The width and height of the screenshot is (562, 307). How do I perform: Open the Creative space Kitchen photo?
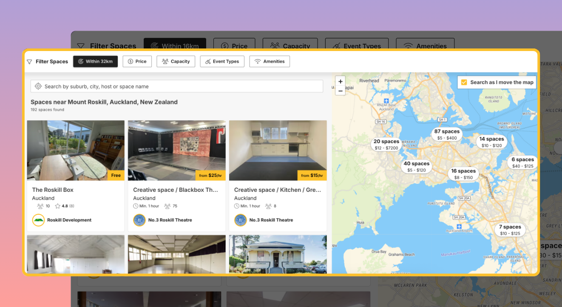[278, 151]
